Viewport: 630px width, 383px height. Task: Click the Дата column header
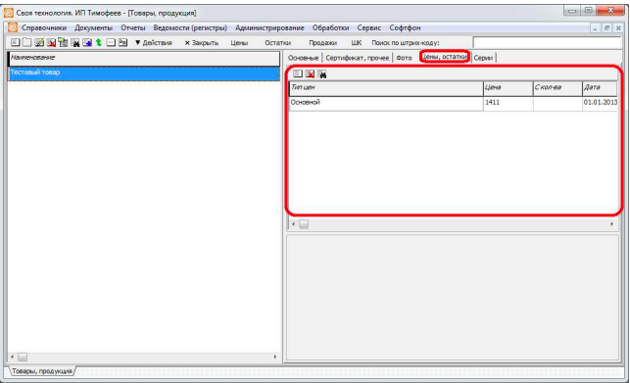click(x=600, y=88)
